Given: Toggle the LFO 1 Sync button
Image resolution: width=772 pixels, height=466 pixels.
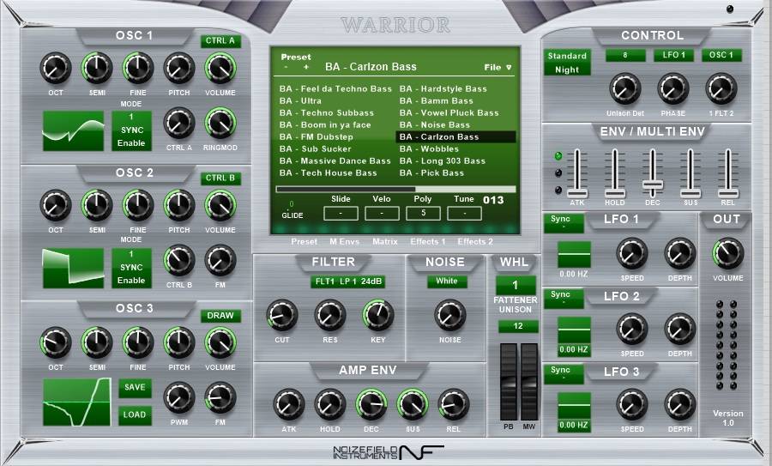Looking at the screenshot, I should pos(561,221).
